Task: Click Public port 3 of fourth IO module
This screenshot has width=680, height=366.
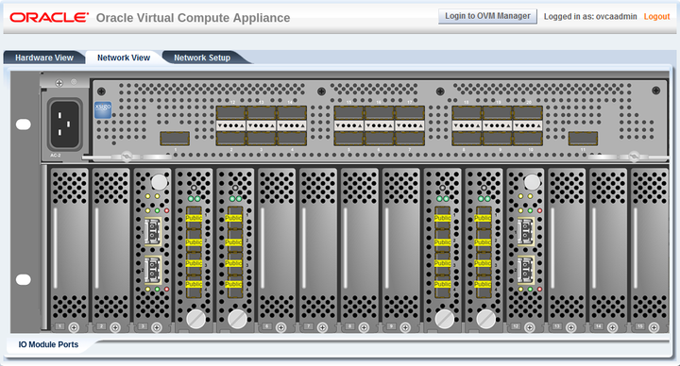Action: (194, 263)
